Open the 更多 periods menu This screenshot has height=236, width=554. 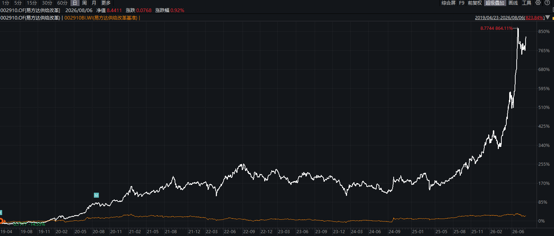106,3
